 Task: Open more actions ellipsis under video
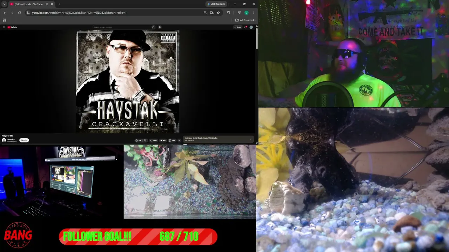click(179, 140)
